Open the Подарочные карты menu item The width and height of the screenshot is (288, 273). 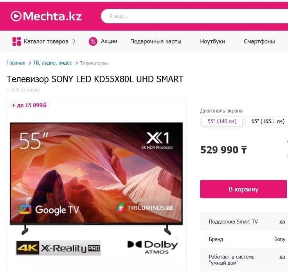(156, 41)
